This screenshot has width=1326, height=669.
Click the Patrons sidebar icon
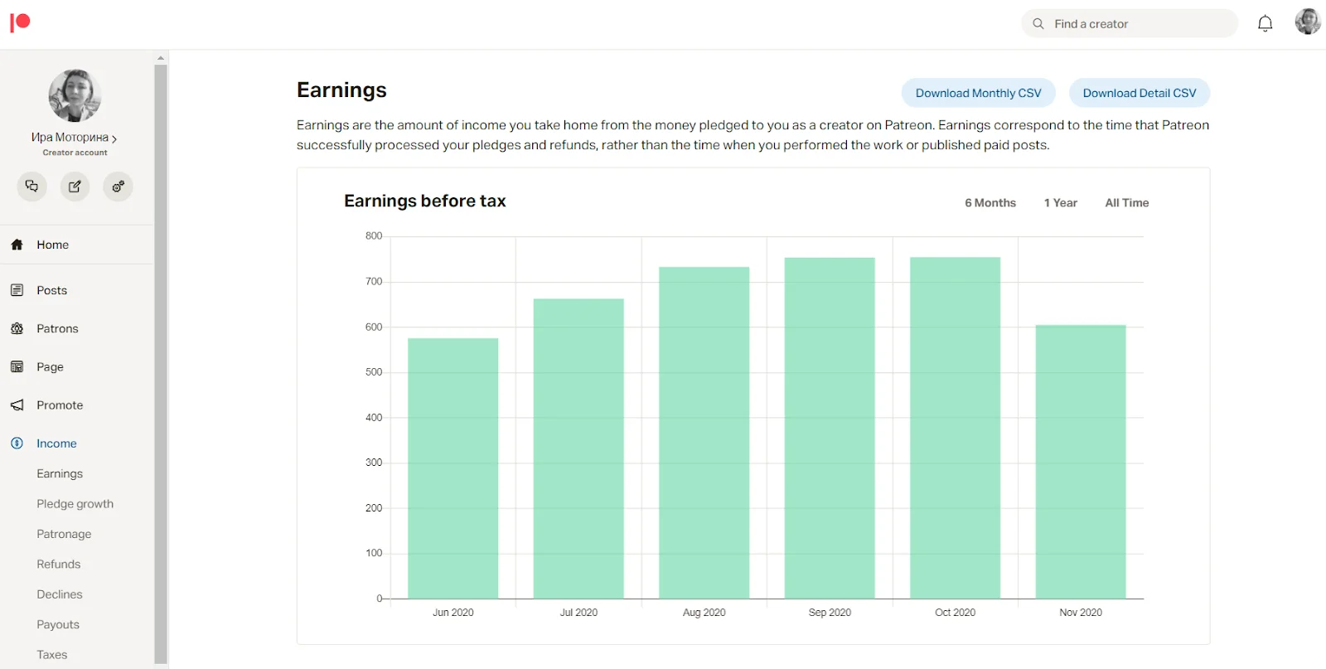tap(17, 329)
